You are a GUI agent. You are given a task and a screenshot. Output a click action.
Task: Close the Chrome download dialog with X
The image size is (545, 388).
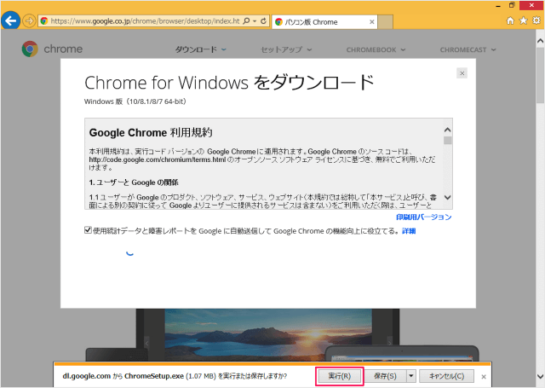462,74
